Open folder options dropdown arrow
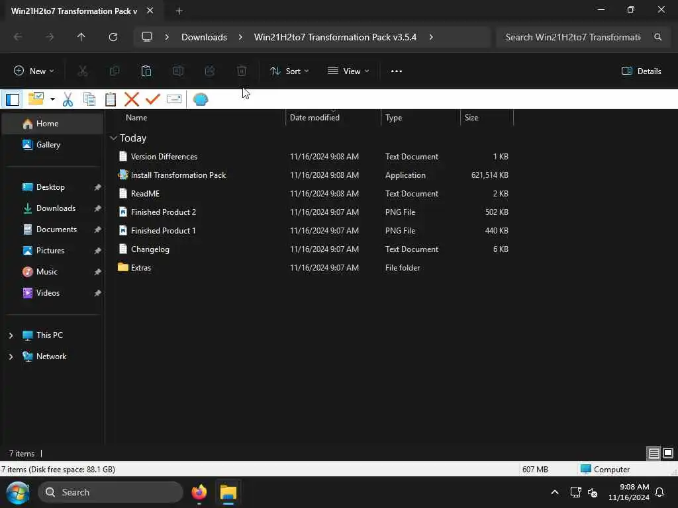 [52, 99]
